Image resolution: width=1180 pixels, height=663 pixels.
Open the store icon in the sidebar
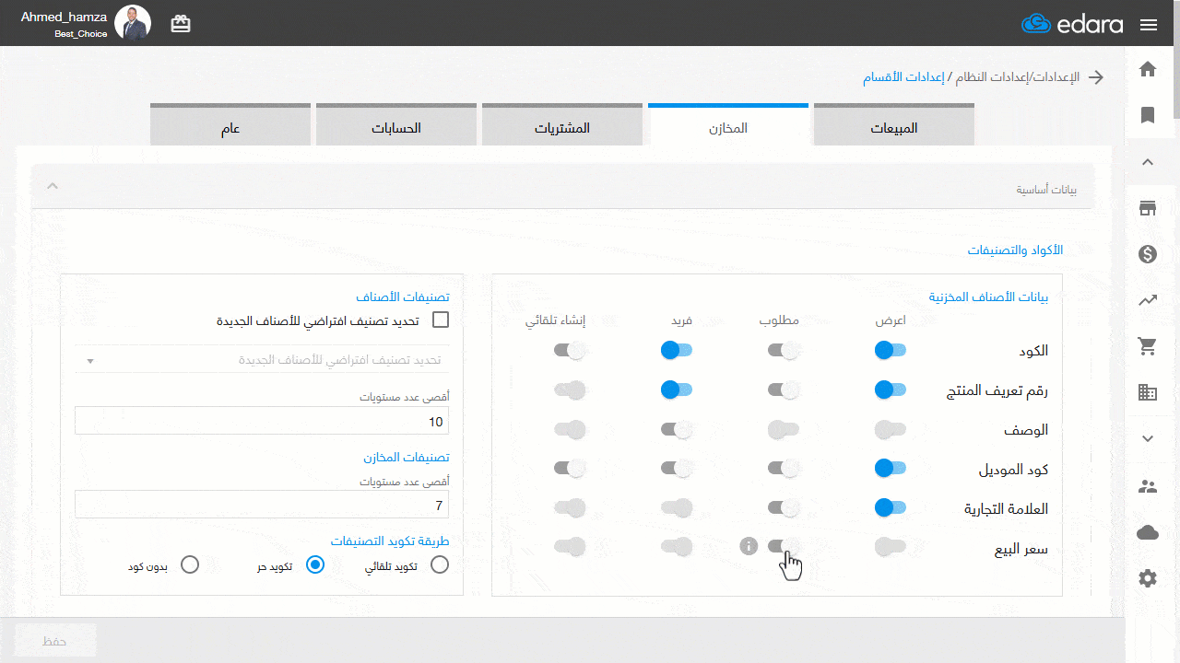coord(1148,208)
